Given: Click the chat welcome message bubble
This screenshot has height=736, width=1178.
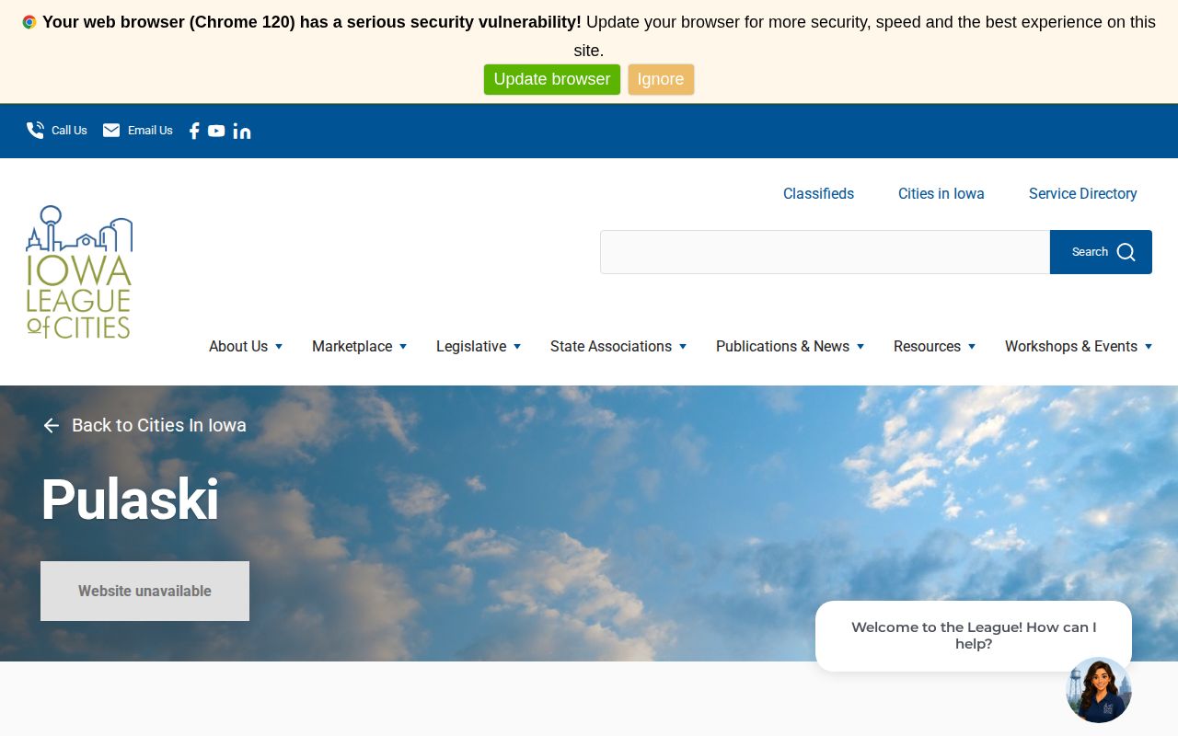Looking at the screenshot, I should point(974,636).
